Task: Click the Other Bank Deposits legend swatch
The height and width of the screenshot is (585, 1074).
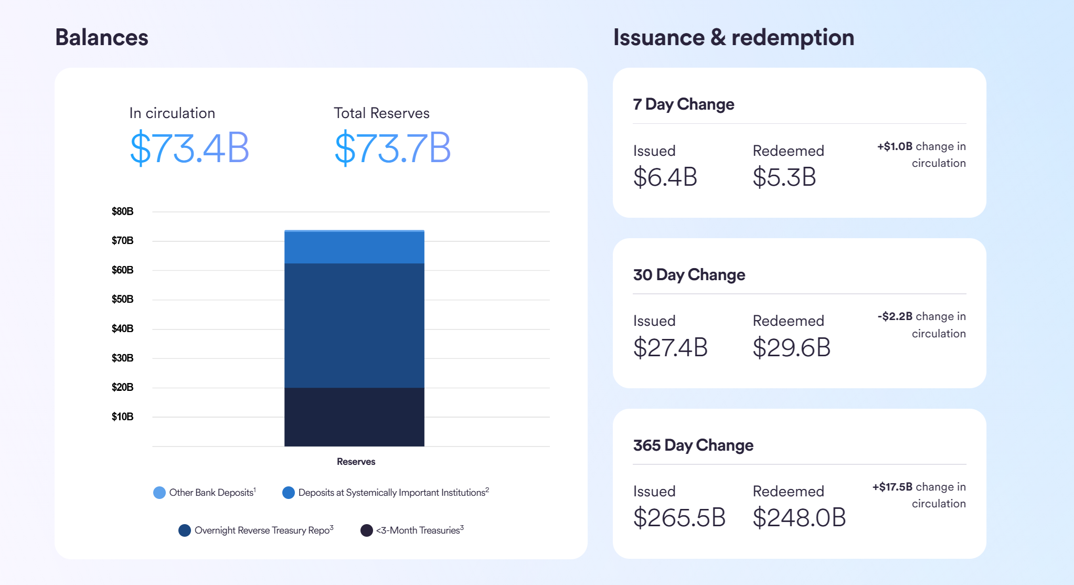Action: click(159, 493)
